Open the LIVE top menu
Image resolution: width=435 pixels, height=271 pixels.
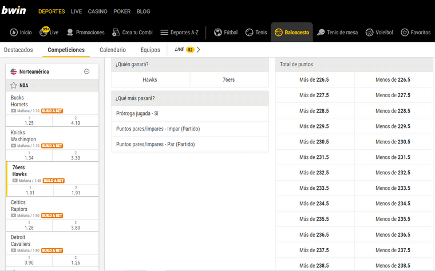(x=76, y=11)
